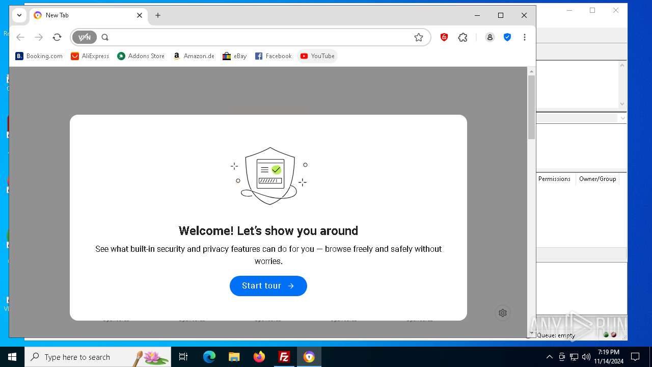This screenshot has width=652, height=367.
Task: Open new tab page settings gear
Action: (503, 313)
